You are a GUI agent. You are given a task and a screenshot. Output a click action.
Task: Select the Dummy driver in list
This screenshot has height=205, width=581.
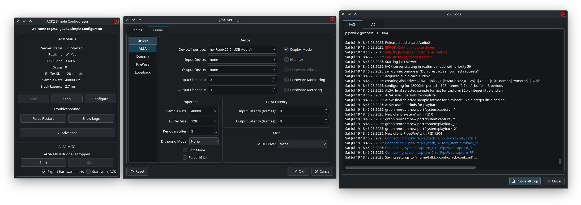143,56
